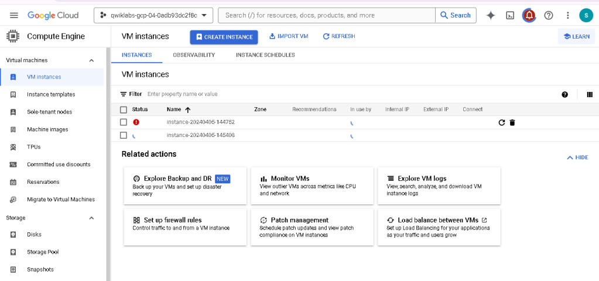Select all instances with header checkbox
Screen dimensions: 599x281
124,109
